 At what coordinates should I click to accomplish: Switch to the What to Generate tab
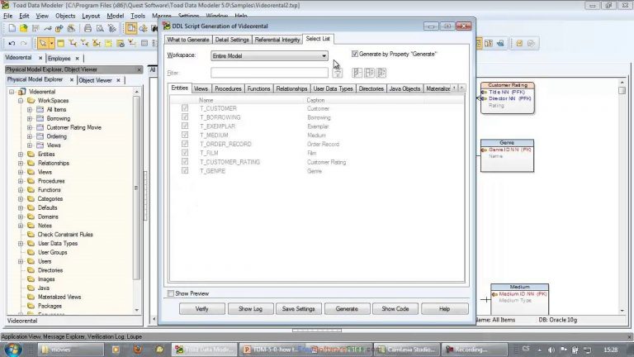pos(188,40)
